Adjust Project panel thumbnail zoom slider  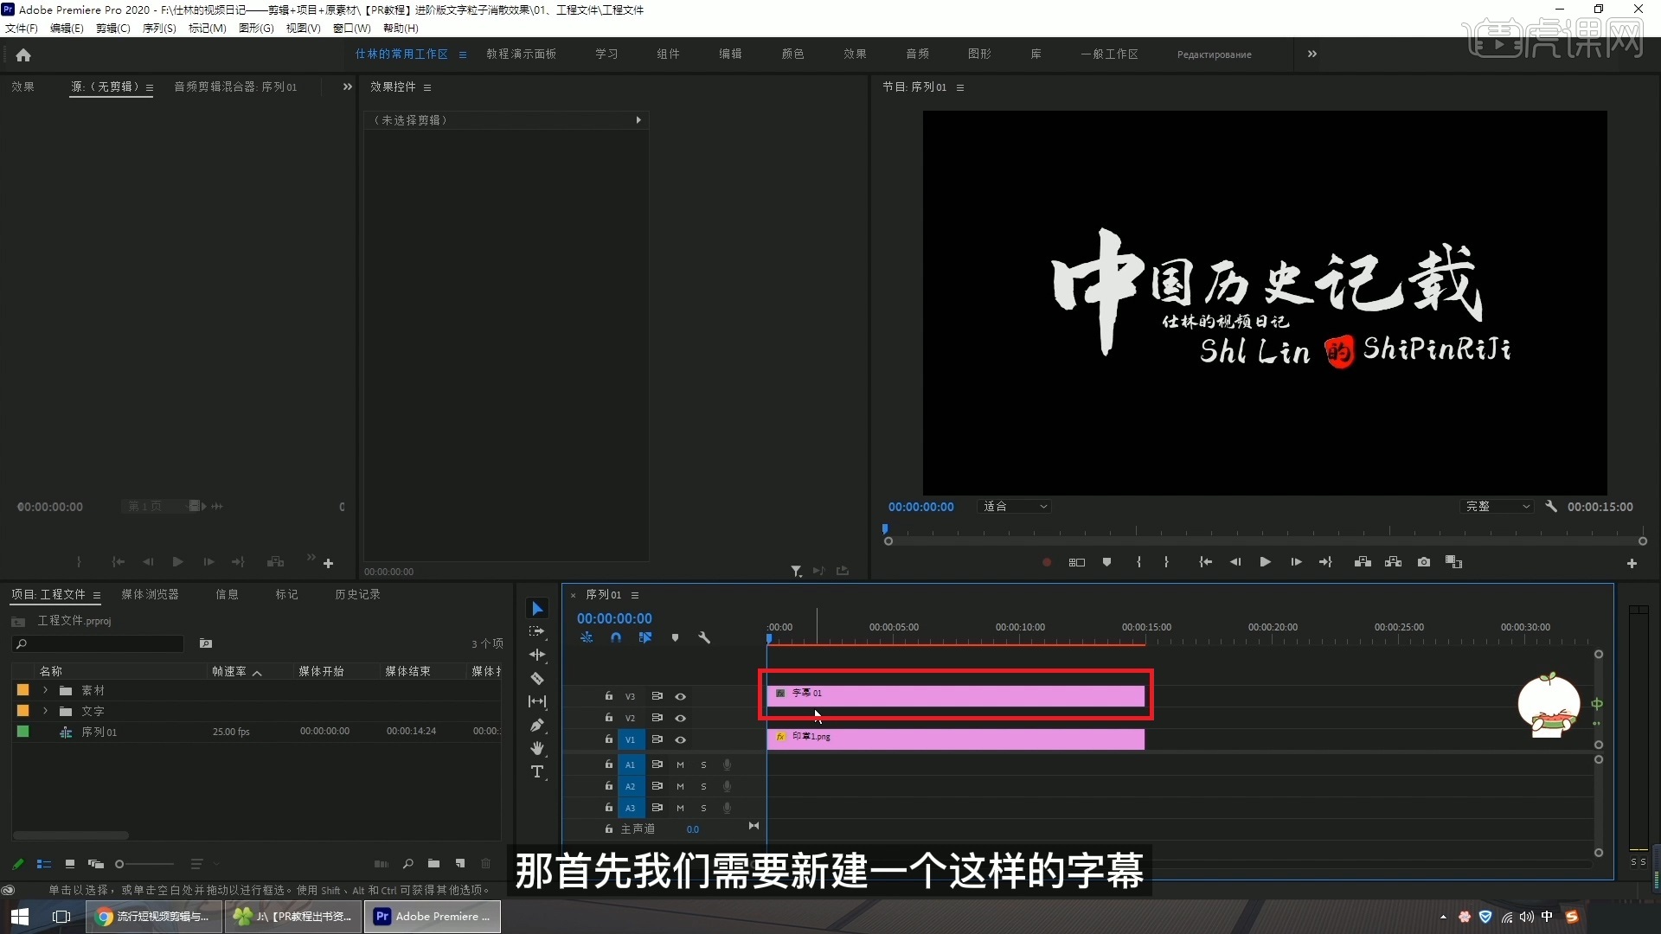145,864
